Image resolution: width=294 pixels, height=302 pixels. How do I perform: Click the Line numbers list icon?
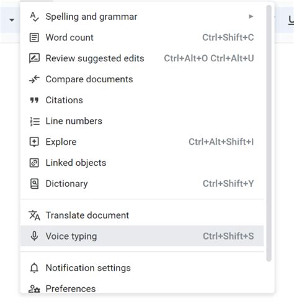point(35,121)
